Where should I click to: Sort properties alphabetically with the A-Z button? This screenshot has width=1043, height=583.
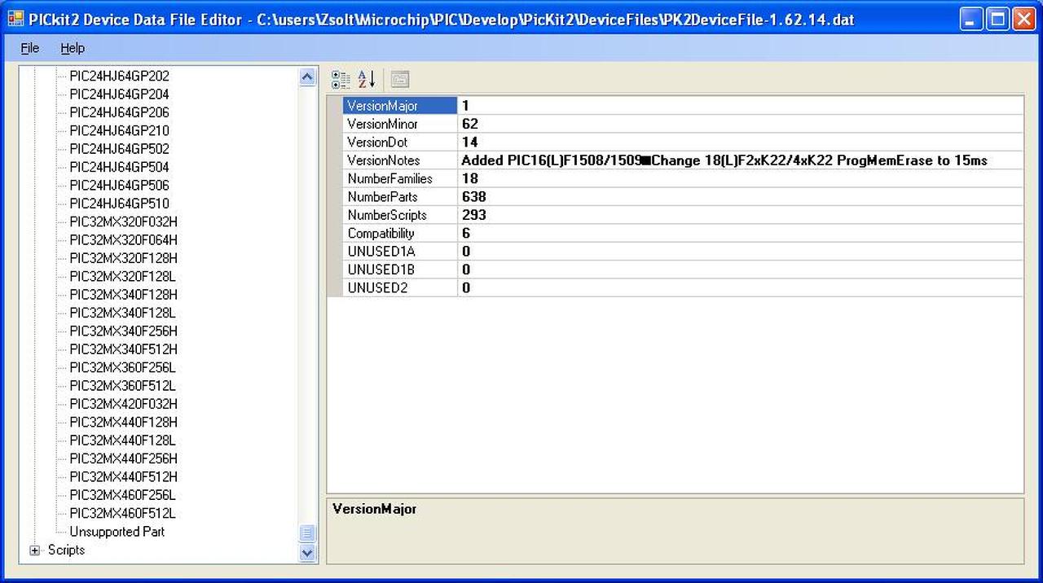(x=367, y=79)
